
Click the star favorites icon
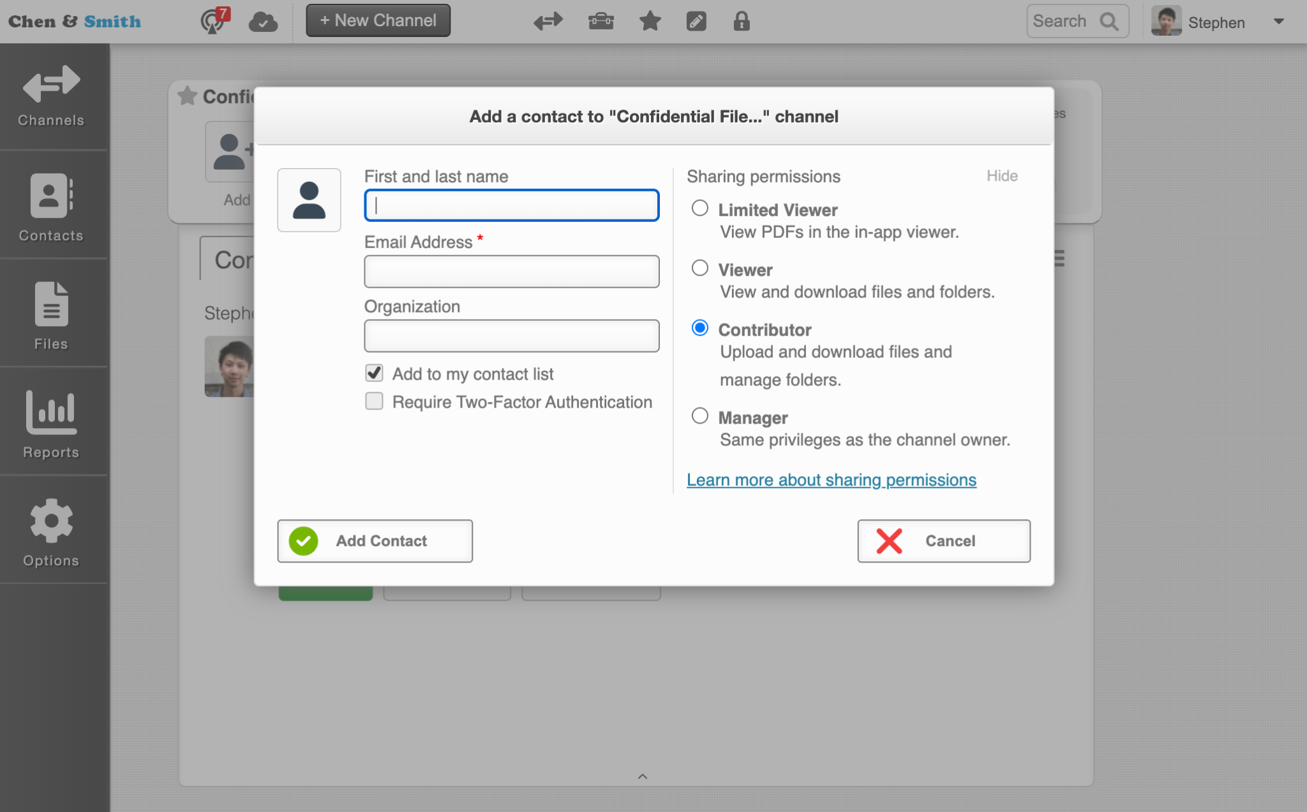tap(650, 21)
